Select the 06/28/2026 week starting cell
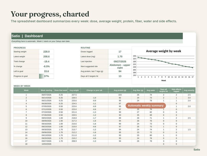The width and height of the screenshot is (207, 156). point(46,103)
